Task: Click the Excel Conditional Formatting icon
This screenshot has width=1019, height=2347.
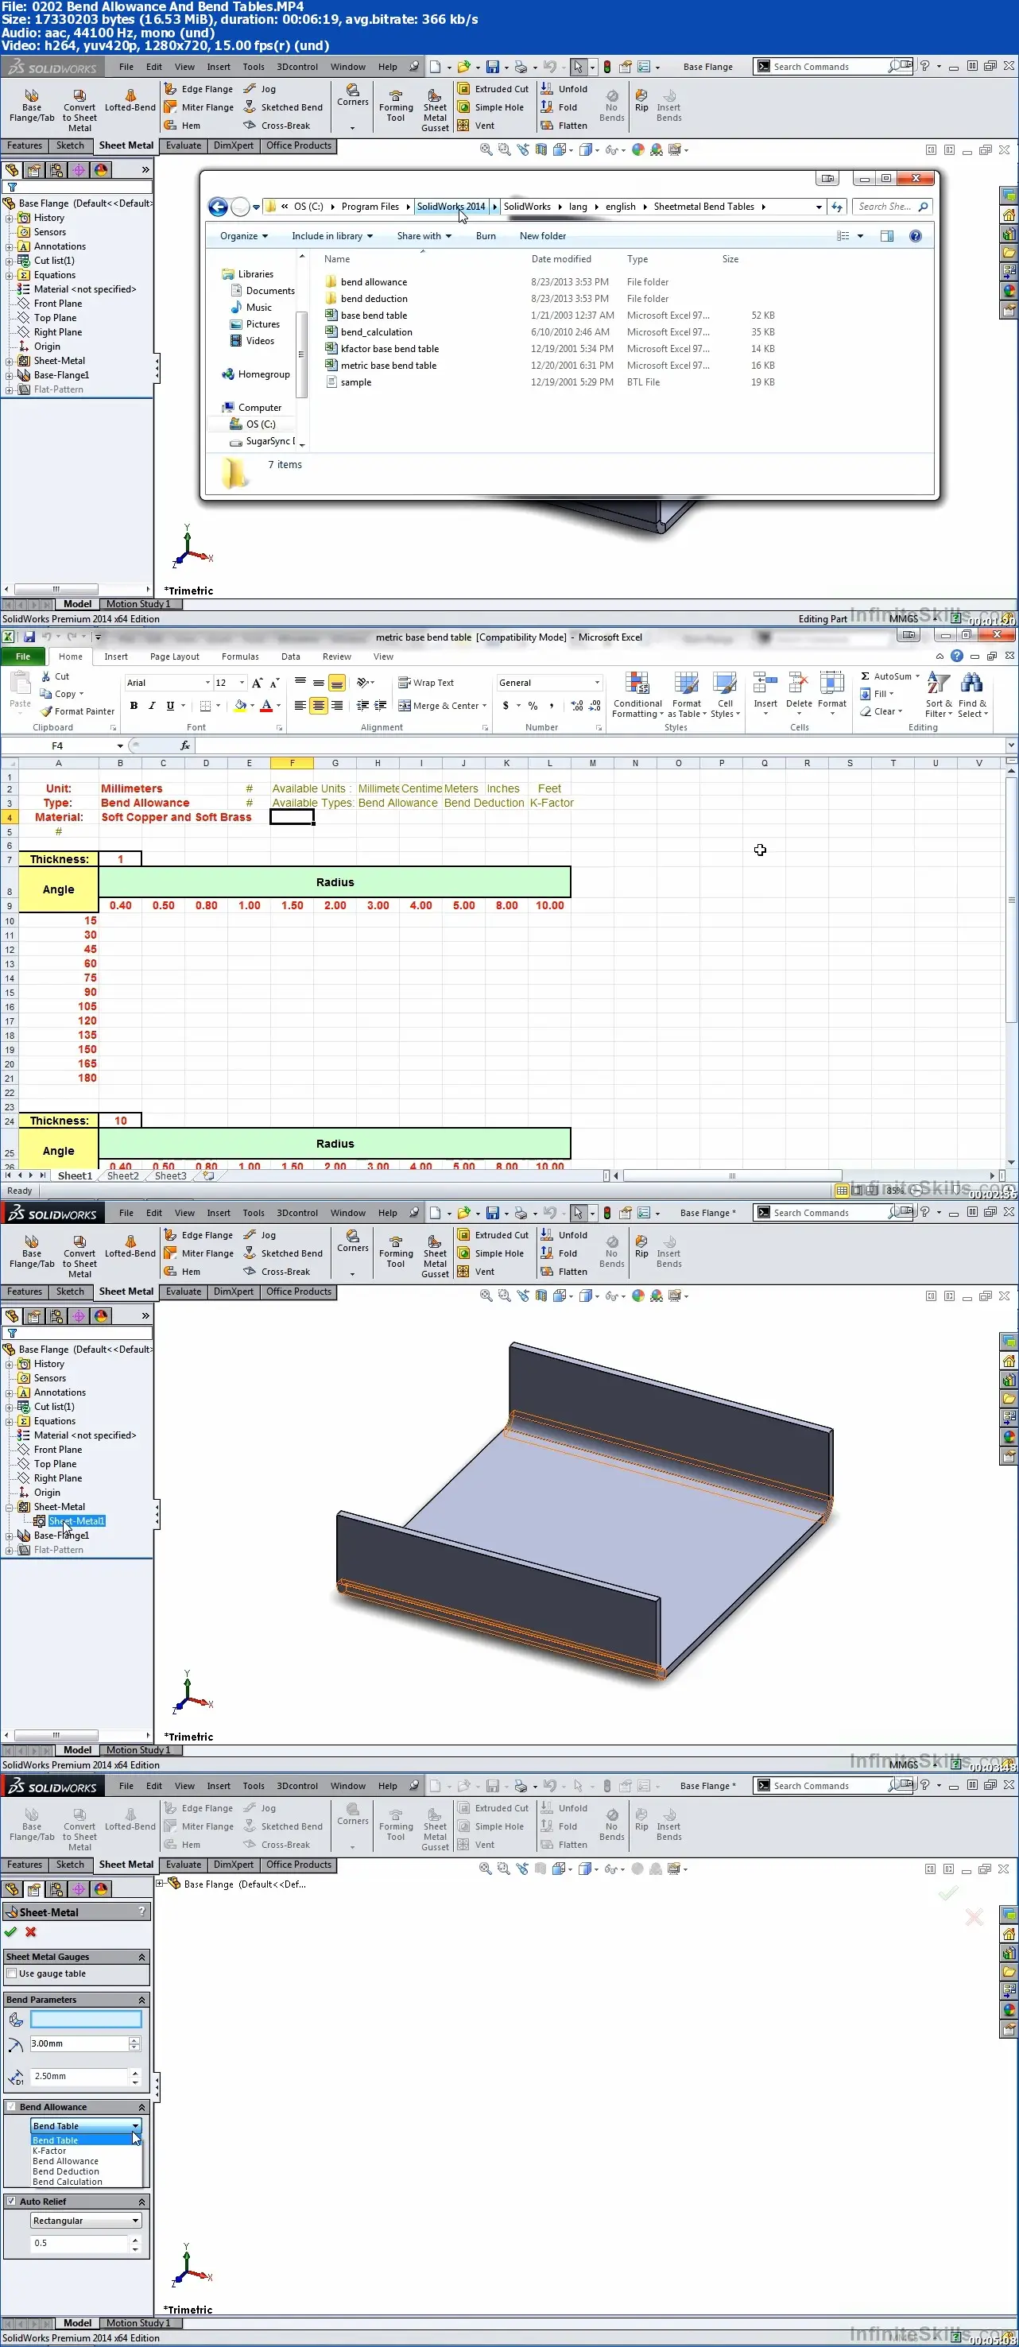Action: [x=637, y=683]
